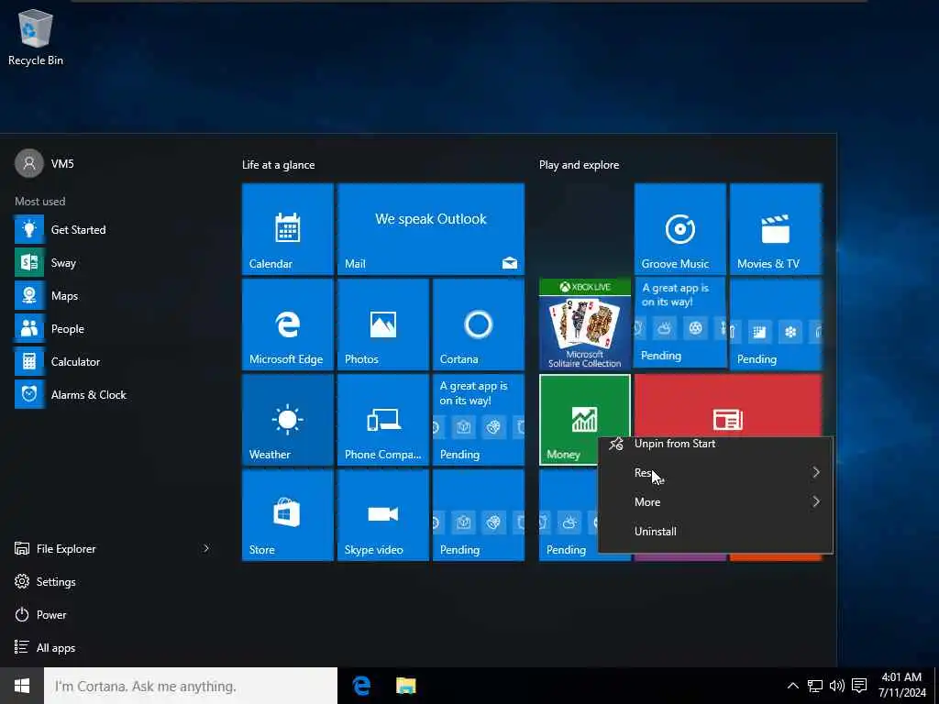Screen dimensions: 939x704
Task: Open the More submenu
Action: (x=715, y=501)
